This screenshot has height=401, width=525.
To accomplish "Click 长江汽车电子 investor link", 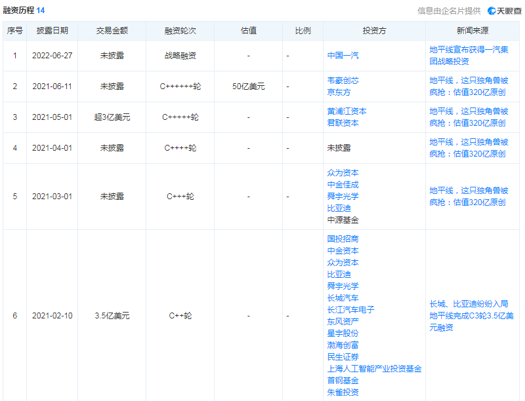I will pos(350,310).
